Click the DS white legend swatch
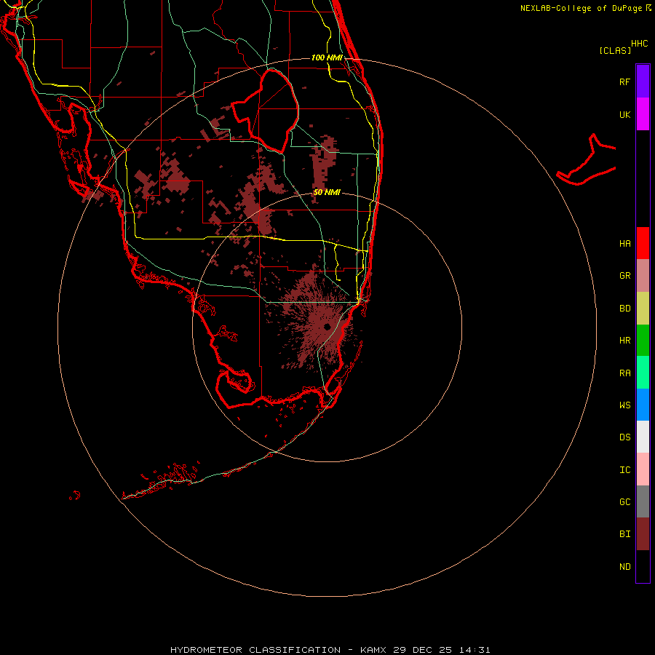The image size is (655, 655). [x=643, y=437]
